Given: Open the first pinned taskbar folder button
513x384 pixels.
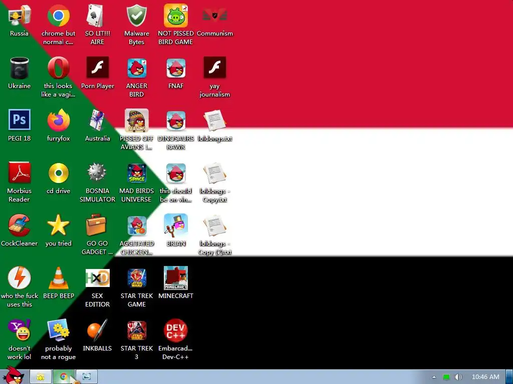Looking at the screenshot, I should tap(41, 377).
